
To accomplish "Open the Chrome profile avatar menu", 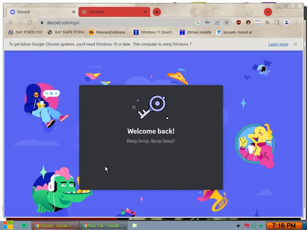I will click(286, 23).
